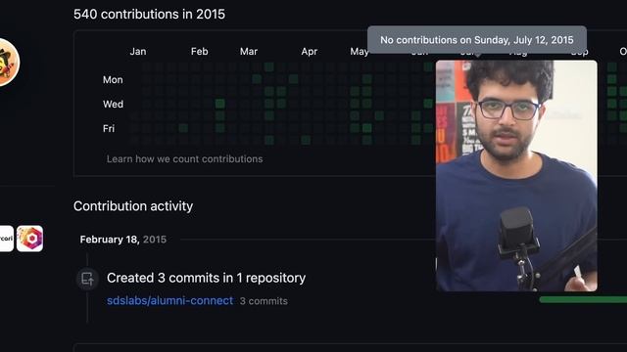The width and height of the screenshot is (627, 352).
Task: Click the 'May' month label
Action: tap(360, 52)
